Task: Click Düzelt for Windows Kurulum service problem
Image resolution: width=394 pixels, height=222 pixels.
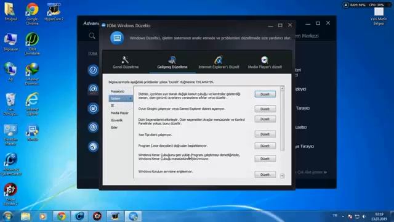Action: tap(265, 175)
